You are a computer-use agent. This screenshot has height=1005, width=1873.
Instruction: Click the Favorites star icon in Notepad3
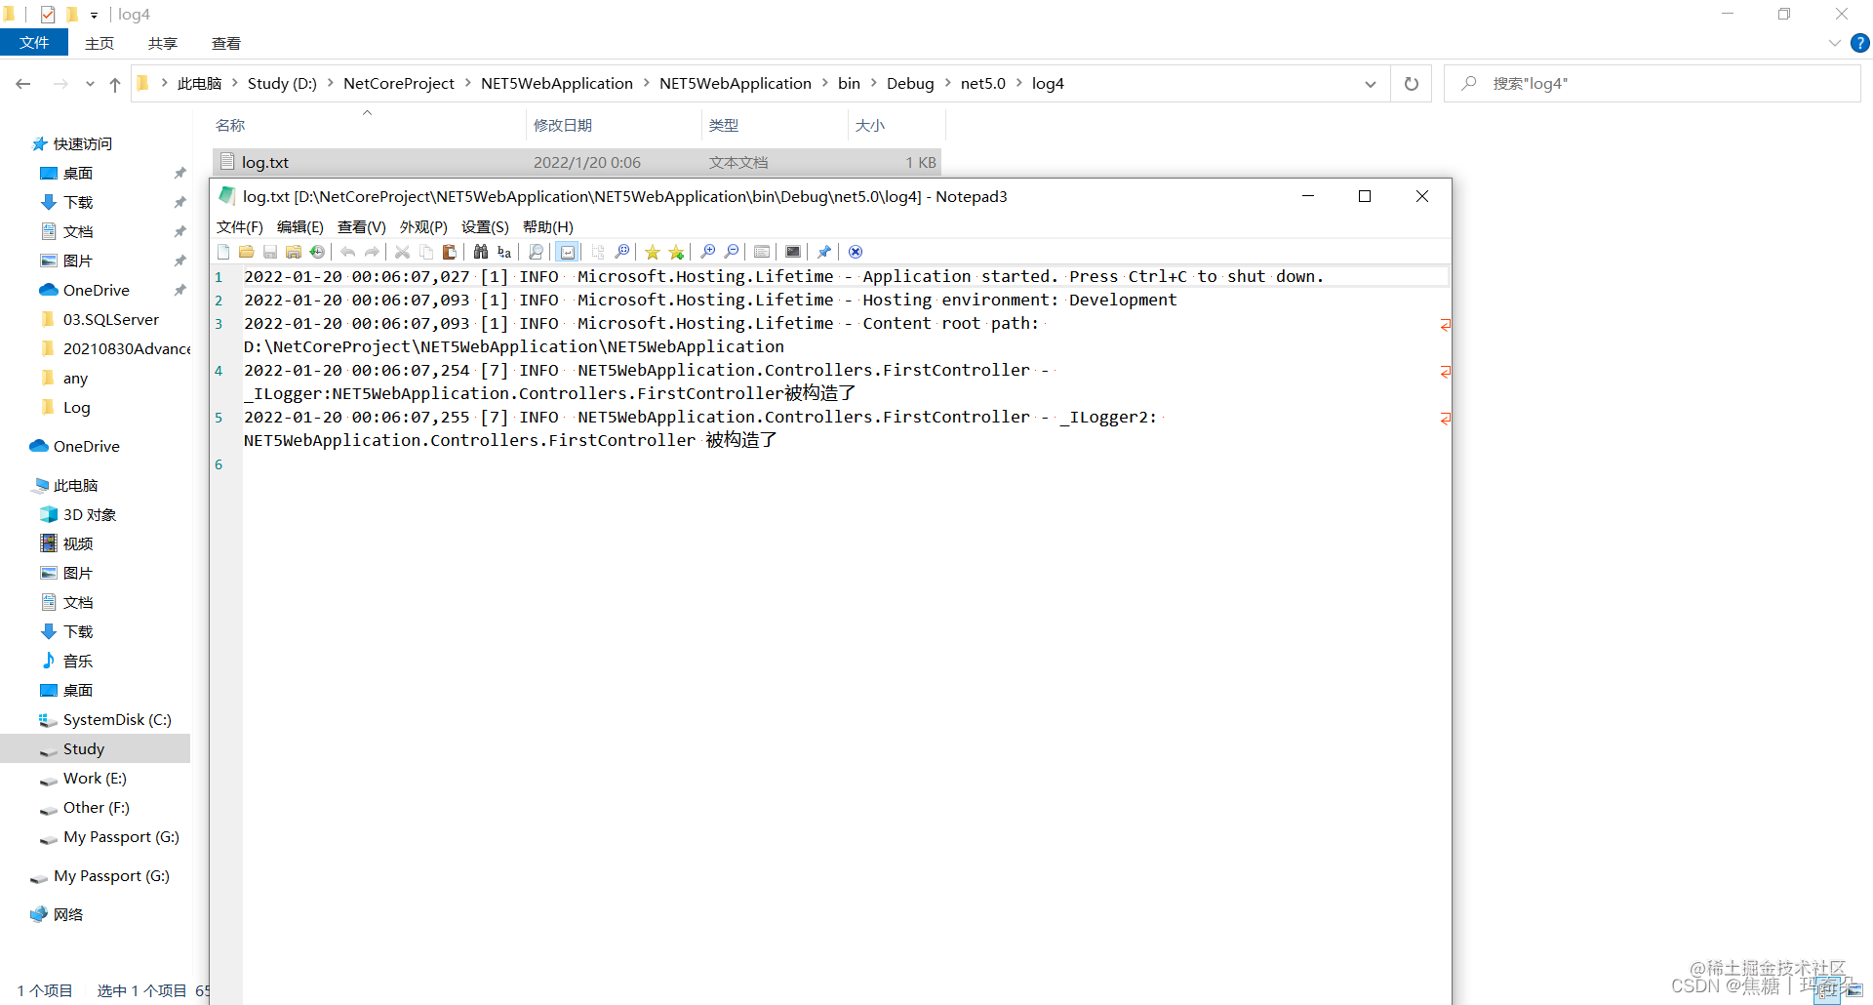pos(653,252)
